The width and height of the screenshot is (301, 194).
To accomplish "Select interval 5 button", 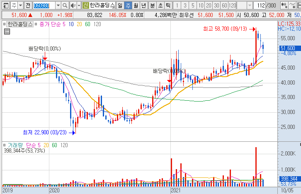I will 193,5.
